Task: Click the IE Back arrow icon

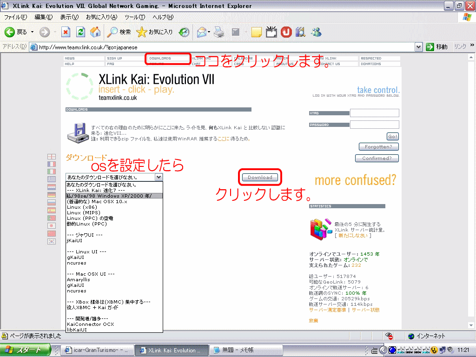Action: pos(9,32)
